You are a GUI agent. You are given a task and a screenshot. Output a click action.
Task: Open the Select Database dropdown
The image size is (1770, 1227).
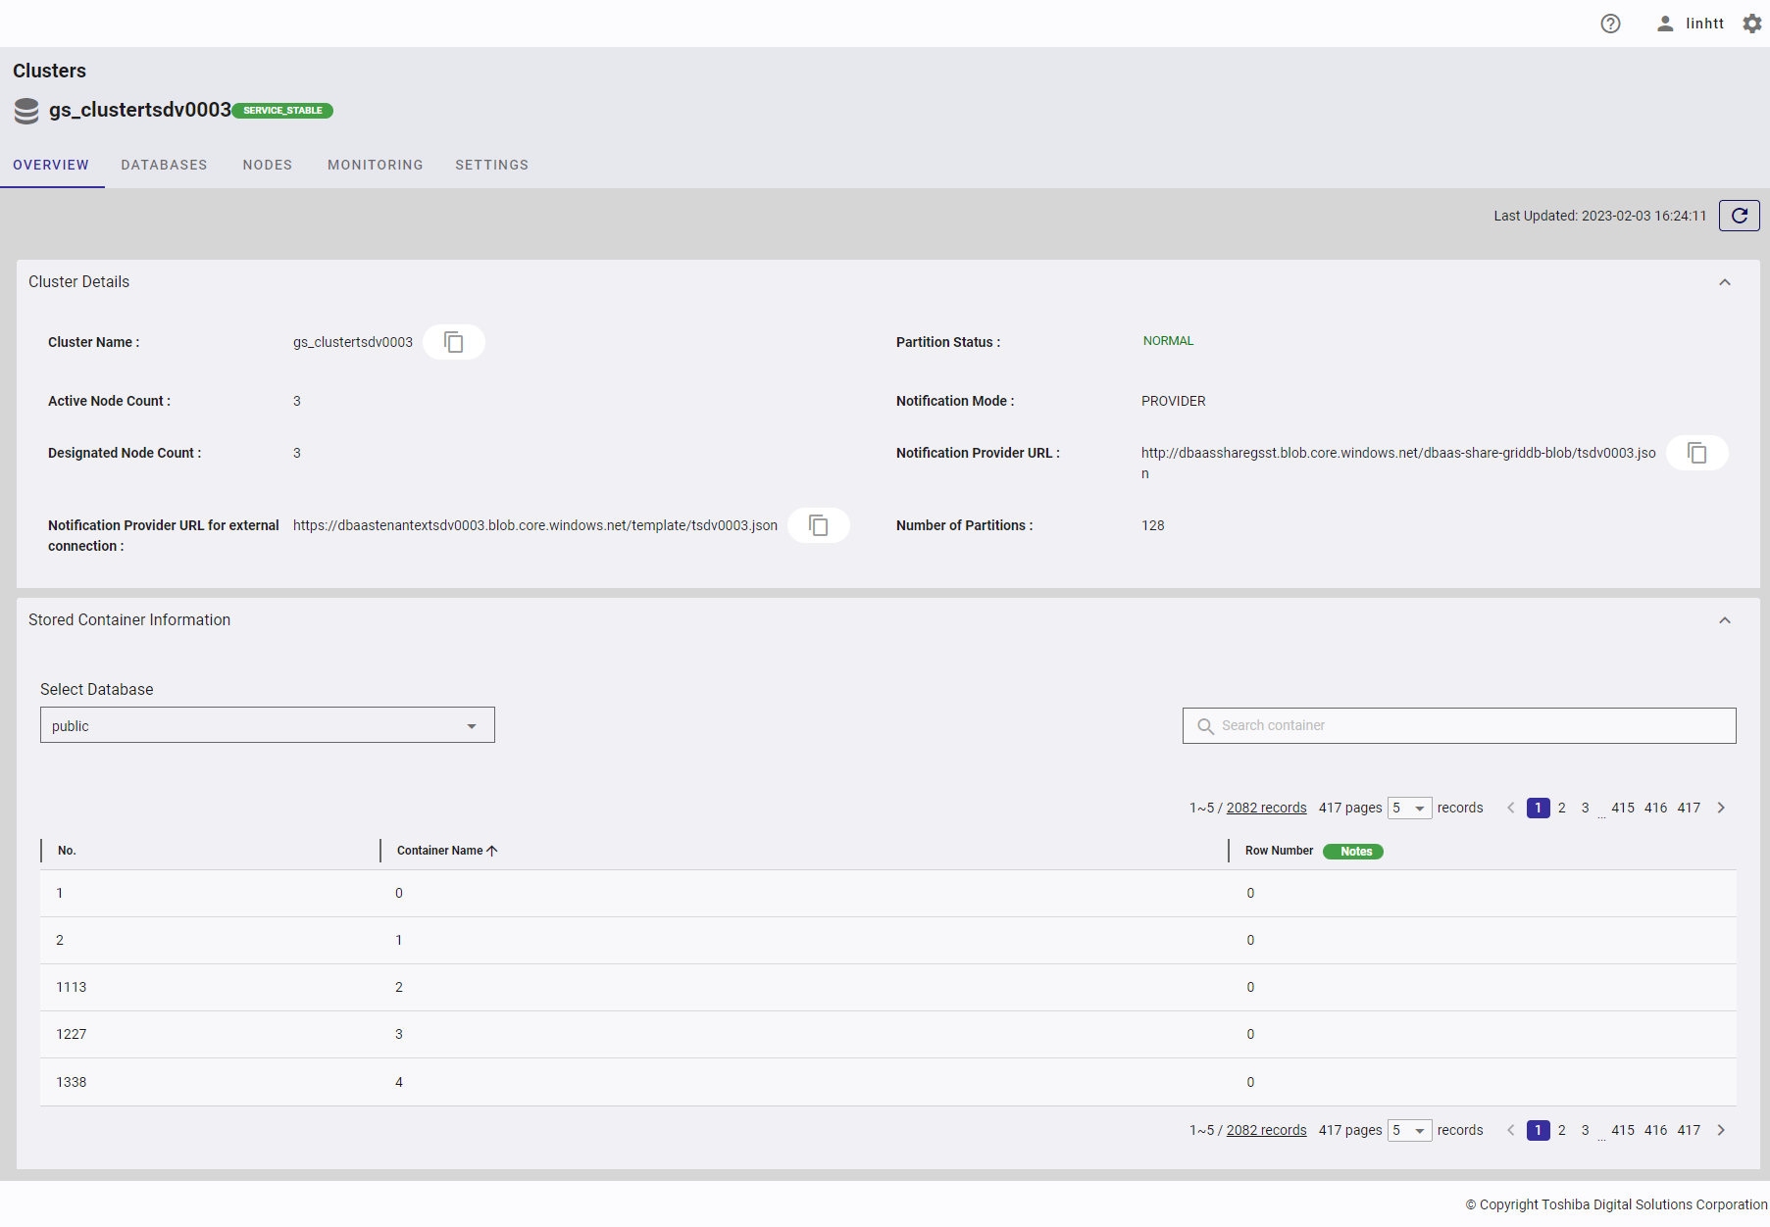pyautogui.click(x=267, y=725)
